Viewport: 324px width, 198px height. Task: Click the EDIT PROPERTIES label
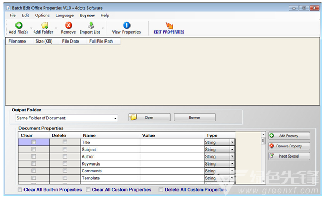[x=169, y=32]
